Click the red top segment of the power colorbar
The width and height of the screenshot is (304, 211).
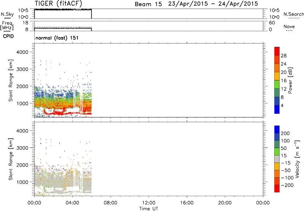pyautogui.click(x=277, y=51)
